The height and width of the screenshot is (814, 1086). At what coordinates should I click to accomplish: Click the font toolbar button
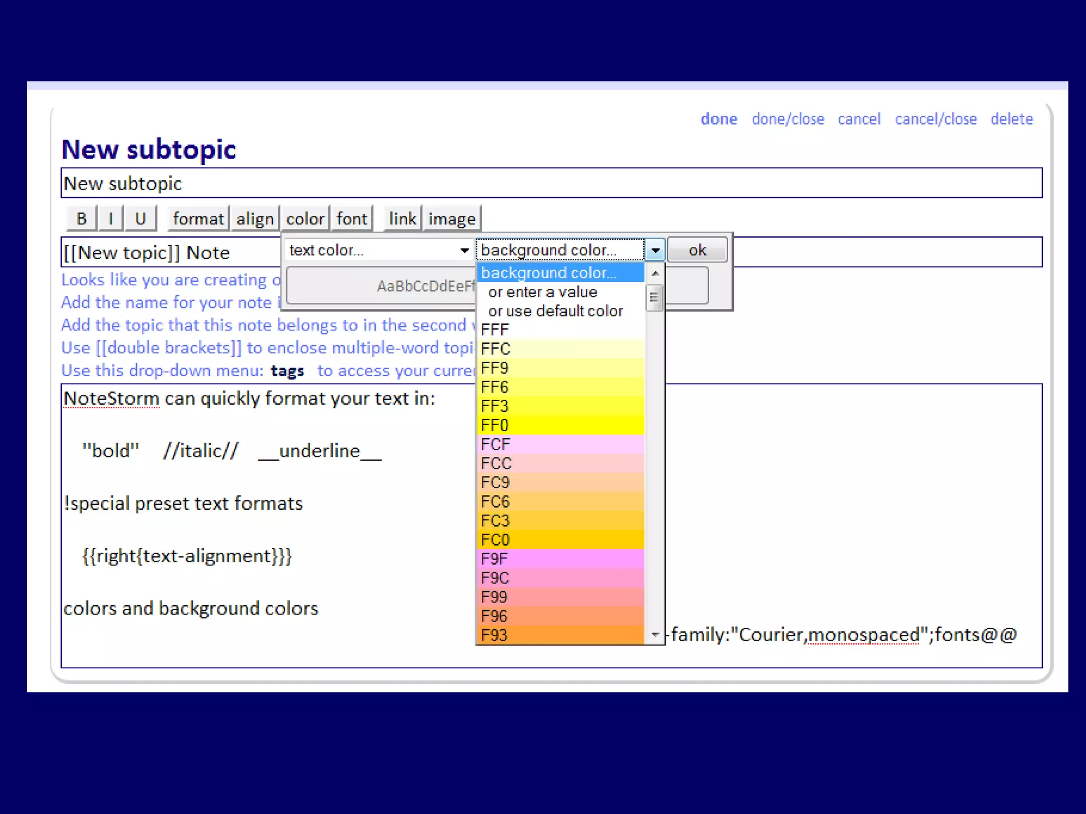(352, 218)
